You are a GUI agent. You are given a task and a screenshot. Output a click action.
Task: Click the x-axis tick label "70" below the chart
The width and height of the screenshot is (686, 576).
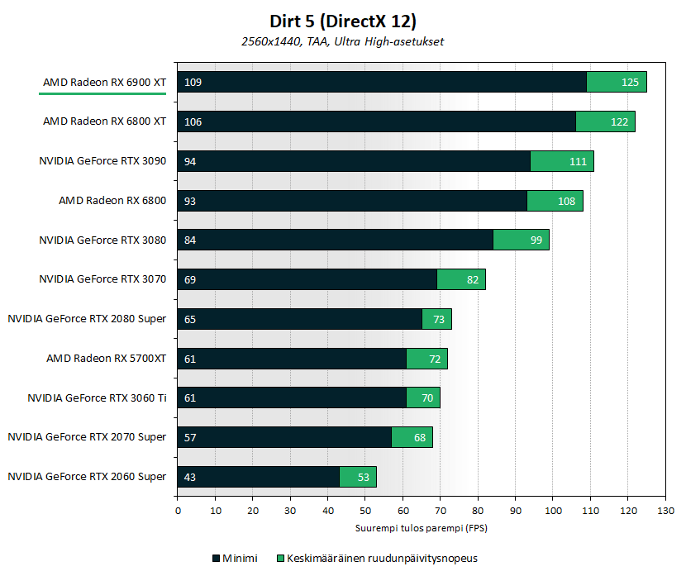click(441, 511)
